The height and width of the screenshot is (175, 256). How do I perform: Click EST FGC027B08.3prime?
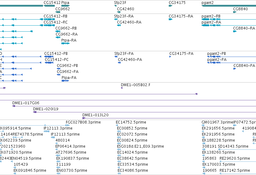click(83, 122)
